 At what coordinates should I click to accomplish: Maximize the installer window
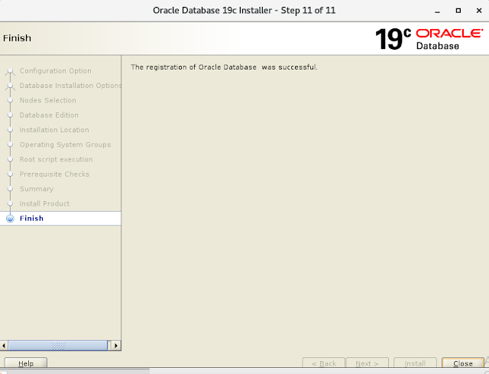[458, 11]
